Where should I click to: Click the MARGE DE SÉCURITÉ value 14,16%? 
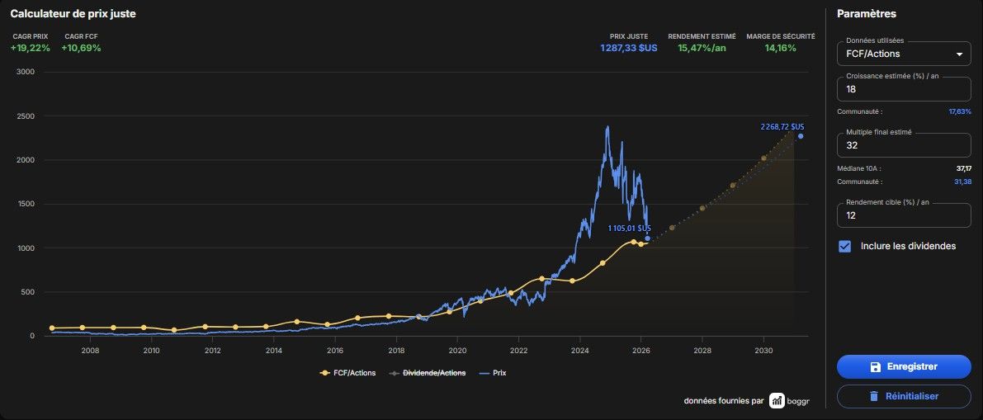click(x=781, y=48)
